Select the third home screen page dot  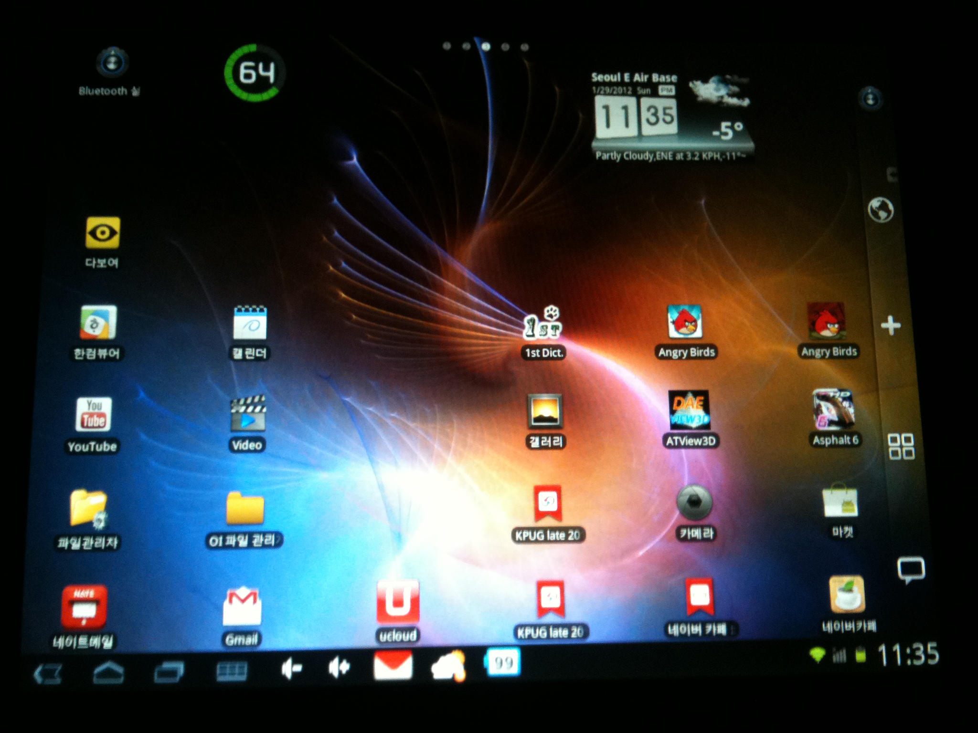pos(486,46)
